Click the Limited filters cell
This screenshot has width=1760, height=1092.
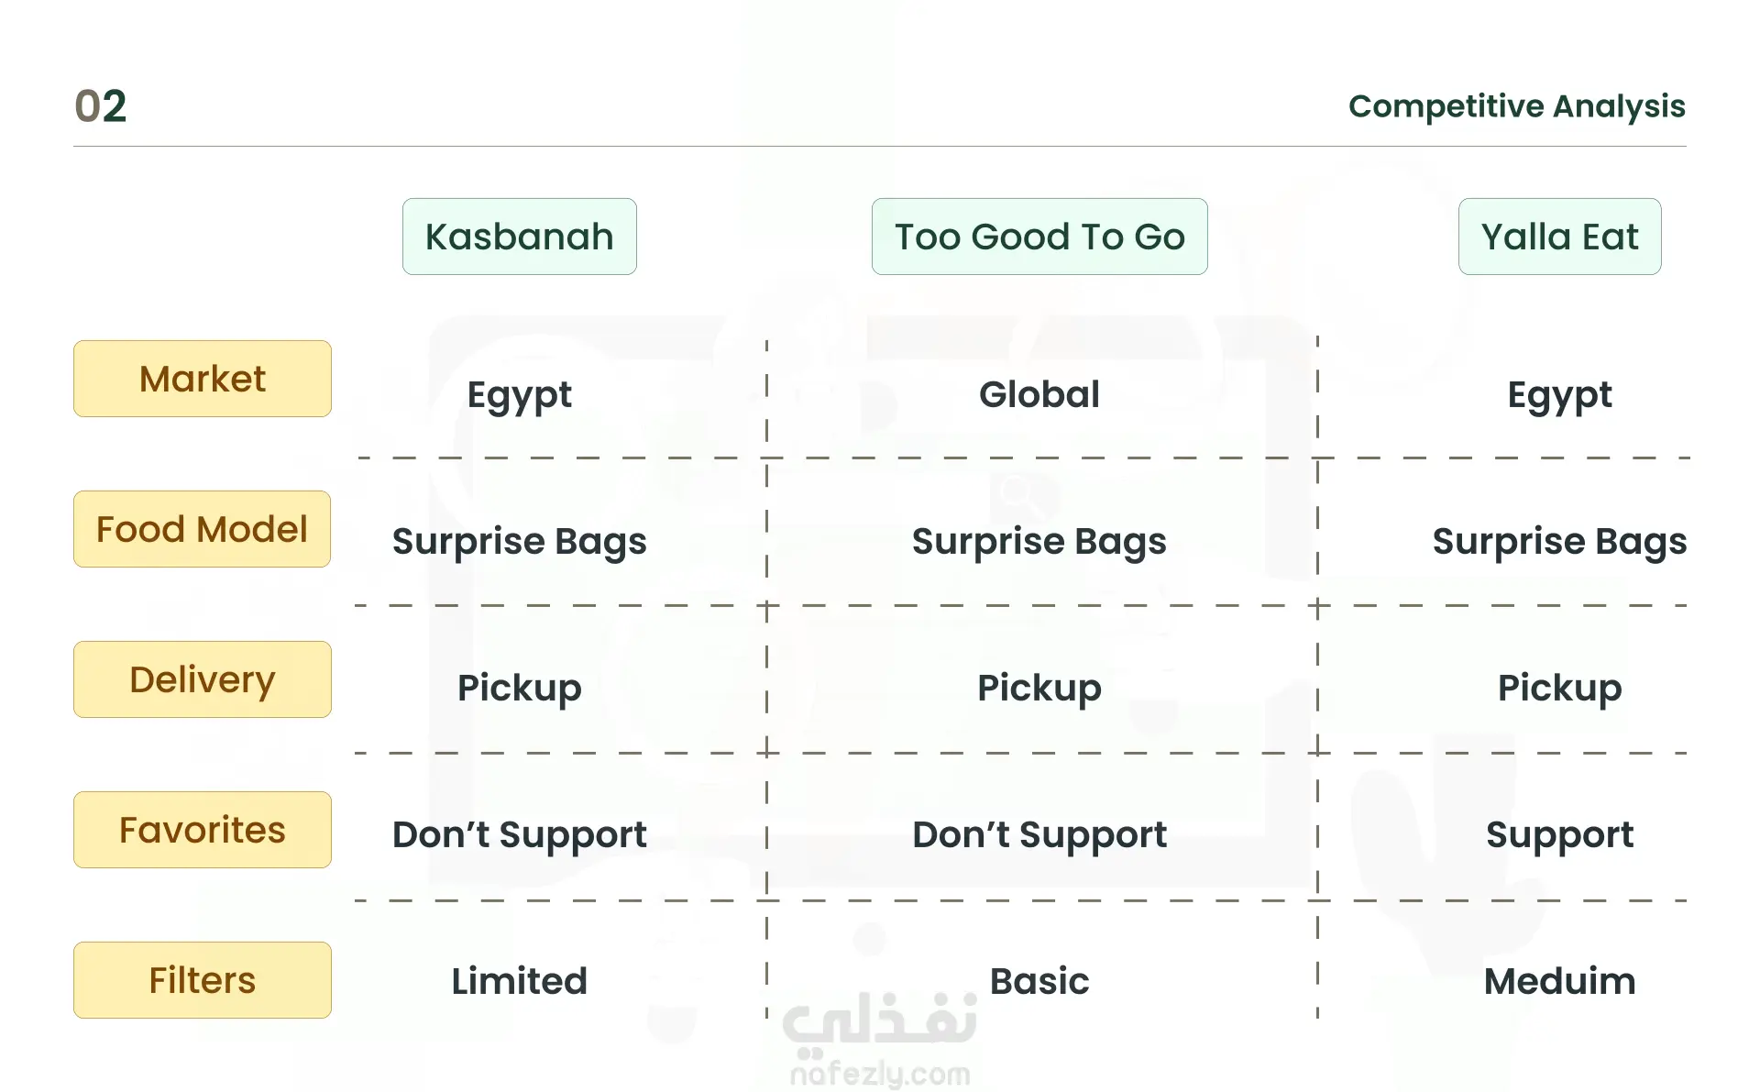point(520,981)
